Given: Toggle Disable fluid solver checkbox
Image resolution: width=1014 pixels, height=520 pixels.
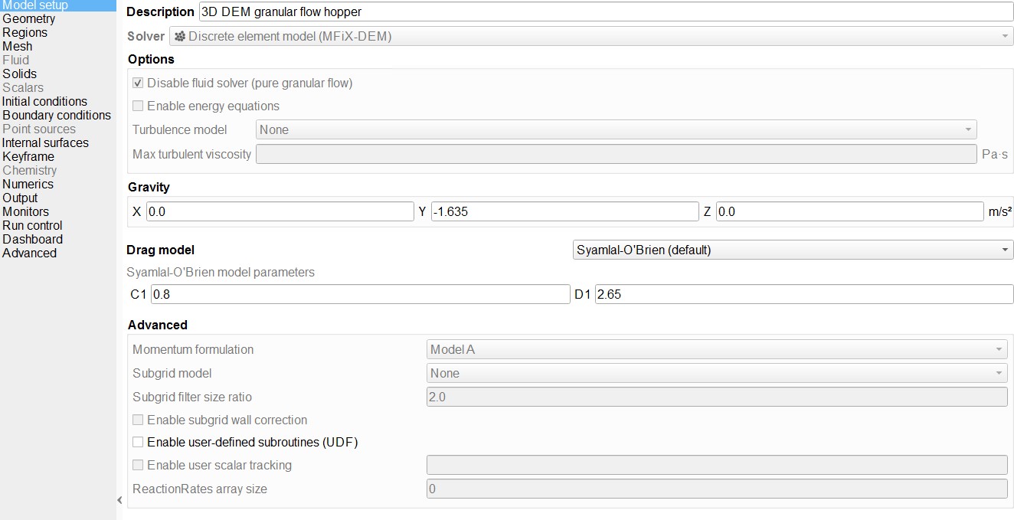Looking at the screenshot, I should click(138, 83).
